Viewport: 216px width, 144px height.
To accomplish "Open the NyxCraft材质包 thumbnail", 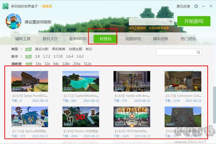I will point(30,117).
